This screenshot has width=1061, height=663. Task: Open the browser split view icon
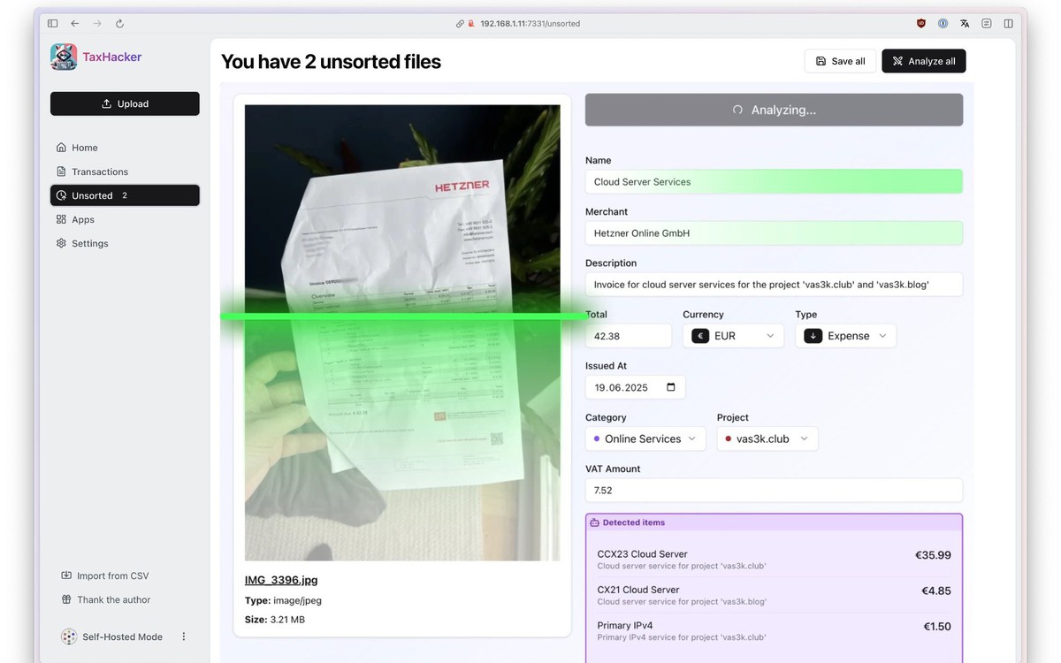pyautogui.click(x=1008, y=24)
